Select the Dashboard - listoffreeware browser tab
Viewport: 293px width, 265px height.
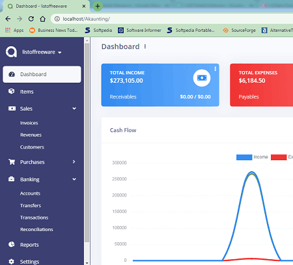pyautogui.click(x=46, y=7)
